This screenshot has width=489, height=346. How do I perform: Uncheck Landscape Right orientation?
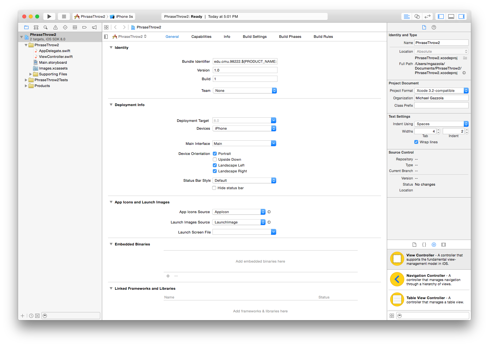coord(215,171)
